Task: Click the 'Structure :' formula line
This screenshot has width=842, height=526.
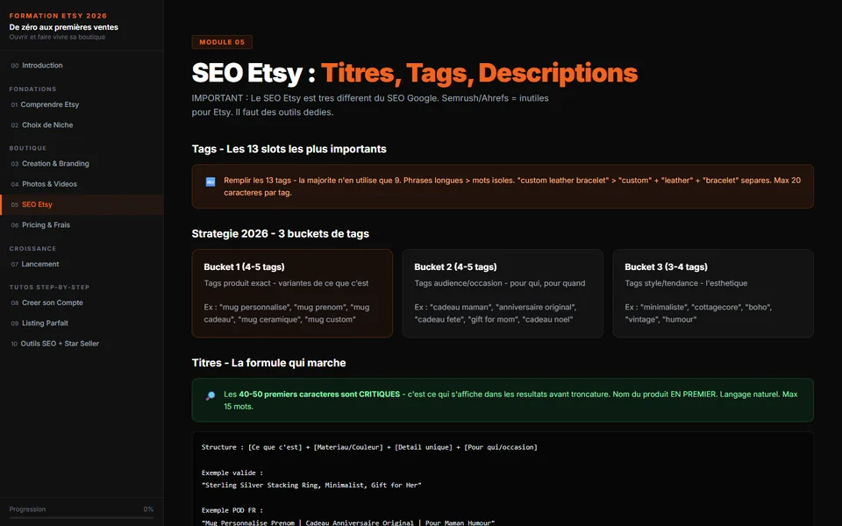Action: [x=369, y=447]
